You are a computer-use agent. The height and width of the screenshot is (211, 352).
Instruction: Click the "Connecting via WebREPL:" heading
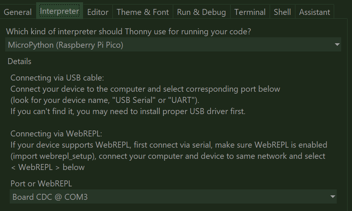coord(56,133)
